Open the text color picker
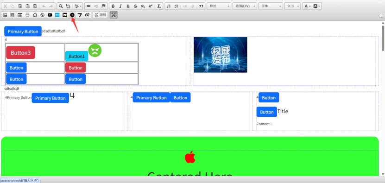The width and height of the screenshot is (385, 183). (x=307, y=6)
